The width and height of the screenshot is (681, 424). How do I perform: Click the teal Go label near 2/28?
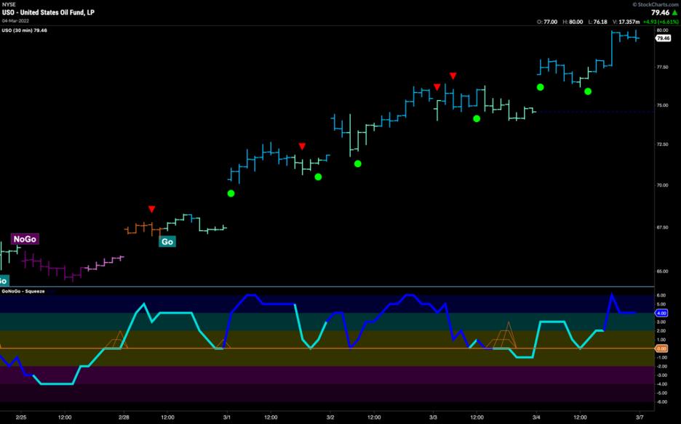pyautogui.click(x=167, y=242)
